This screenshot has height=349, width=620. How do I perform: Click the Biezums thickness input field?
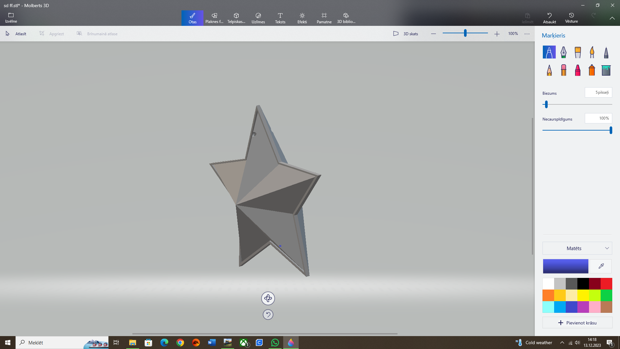pyautogui.click(x=598, y=92)
